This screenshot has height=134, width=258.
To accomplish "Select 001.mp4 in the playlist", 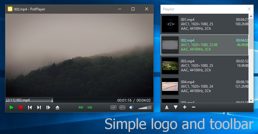I will 204,24.
